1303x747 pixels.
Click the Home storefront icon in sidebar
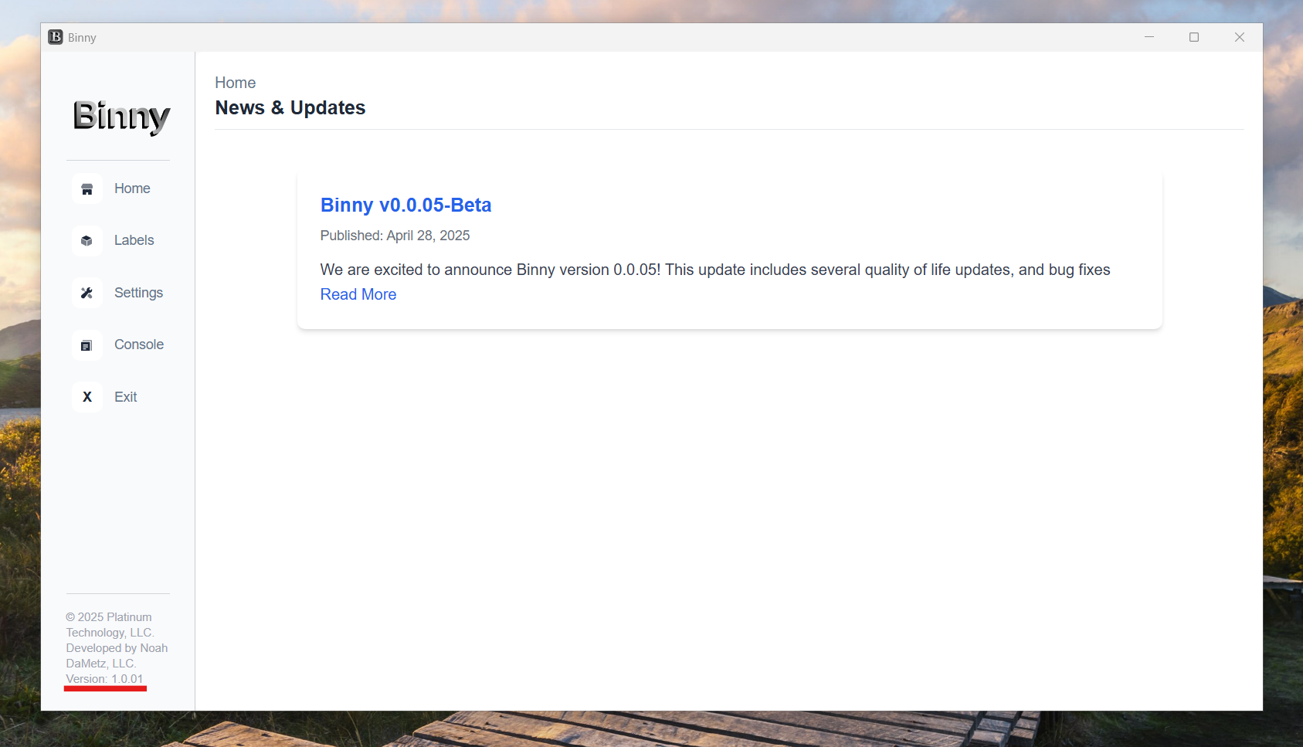(87, 189)
